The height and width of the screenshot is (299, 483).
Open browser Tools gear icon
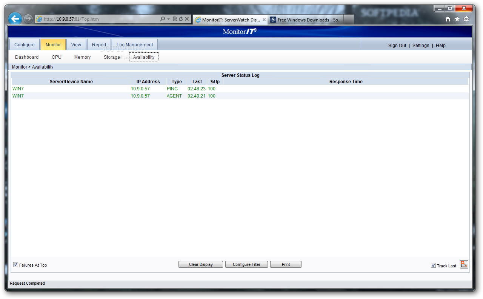point(466,19)
